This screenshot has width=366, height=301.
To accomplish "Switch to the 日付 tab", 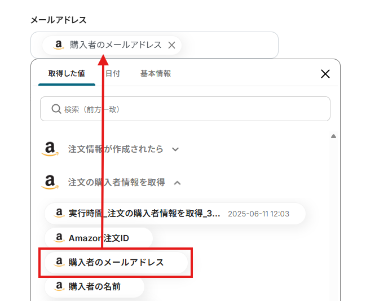I will (x=113, y=73).
